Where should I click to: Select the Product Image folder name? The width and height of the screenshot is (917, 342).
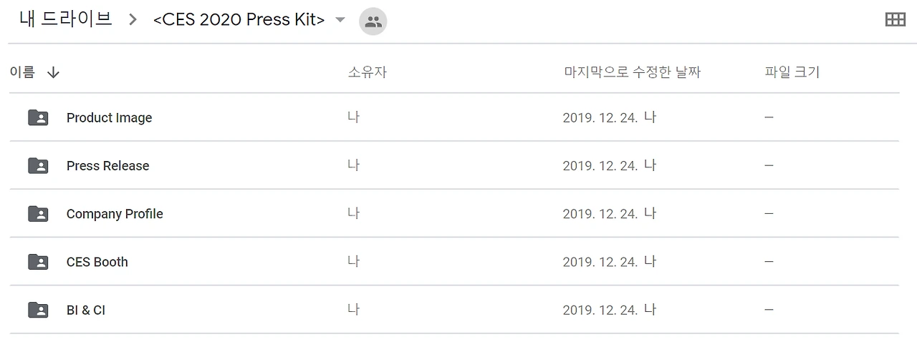[x=109, y=117]
